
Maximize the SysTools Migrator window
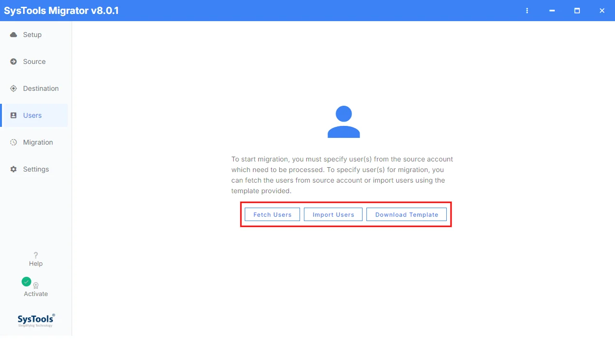click(577, 11)
